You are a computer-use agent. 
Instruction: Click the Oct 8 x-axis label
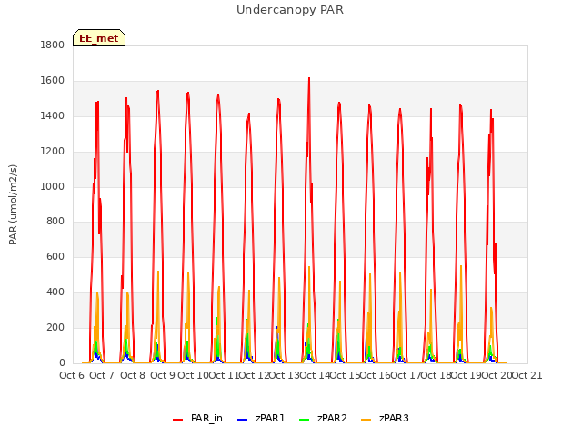click(133, 375)
